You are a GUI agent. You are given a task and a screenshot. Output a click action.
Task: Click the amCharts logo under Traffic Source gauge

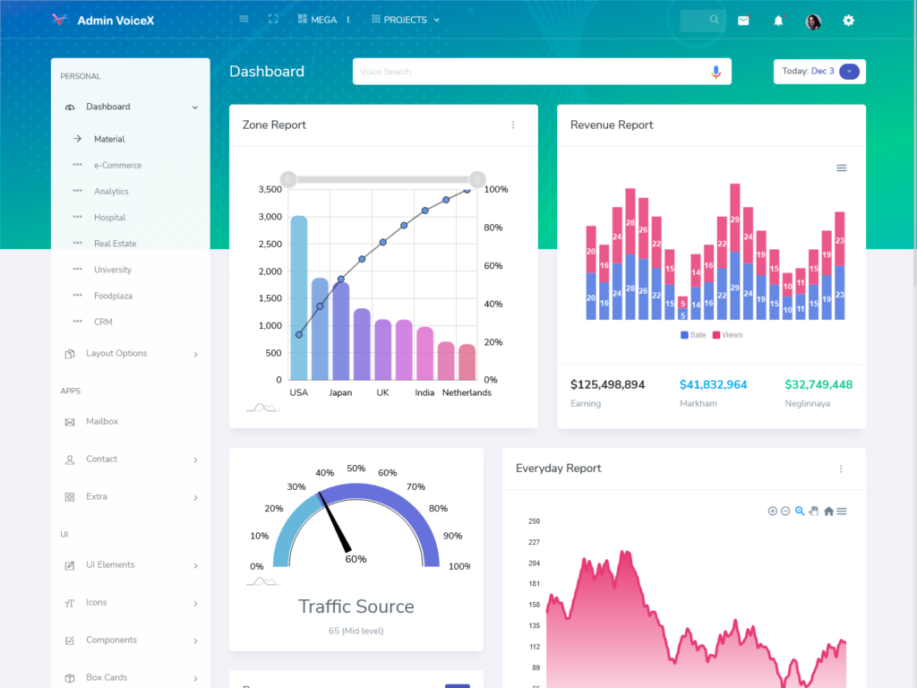point(263,580)
